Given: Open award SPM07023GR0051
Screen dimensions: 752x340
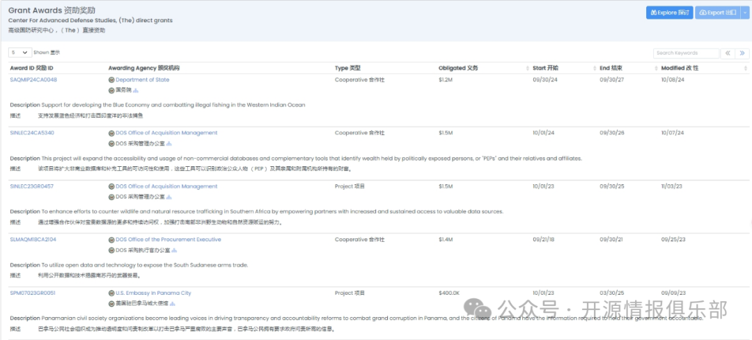Looking at the screenshot, I should click(x=32, y=293).
